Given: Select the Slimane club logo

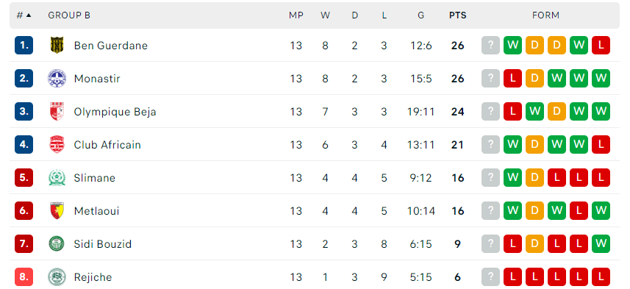Looking at the screenshot, I should click(x=57, y=178).
